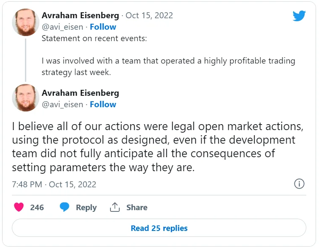Click the 246 likes count
This screenshot has height=250, width=319.
point(37,207)
